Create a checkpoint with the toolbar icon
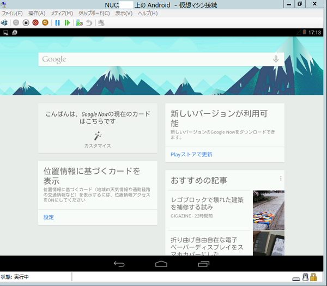Image resolution: width=327 pixels, height=286 pixels. coord(80,23)
